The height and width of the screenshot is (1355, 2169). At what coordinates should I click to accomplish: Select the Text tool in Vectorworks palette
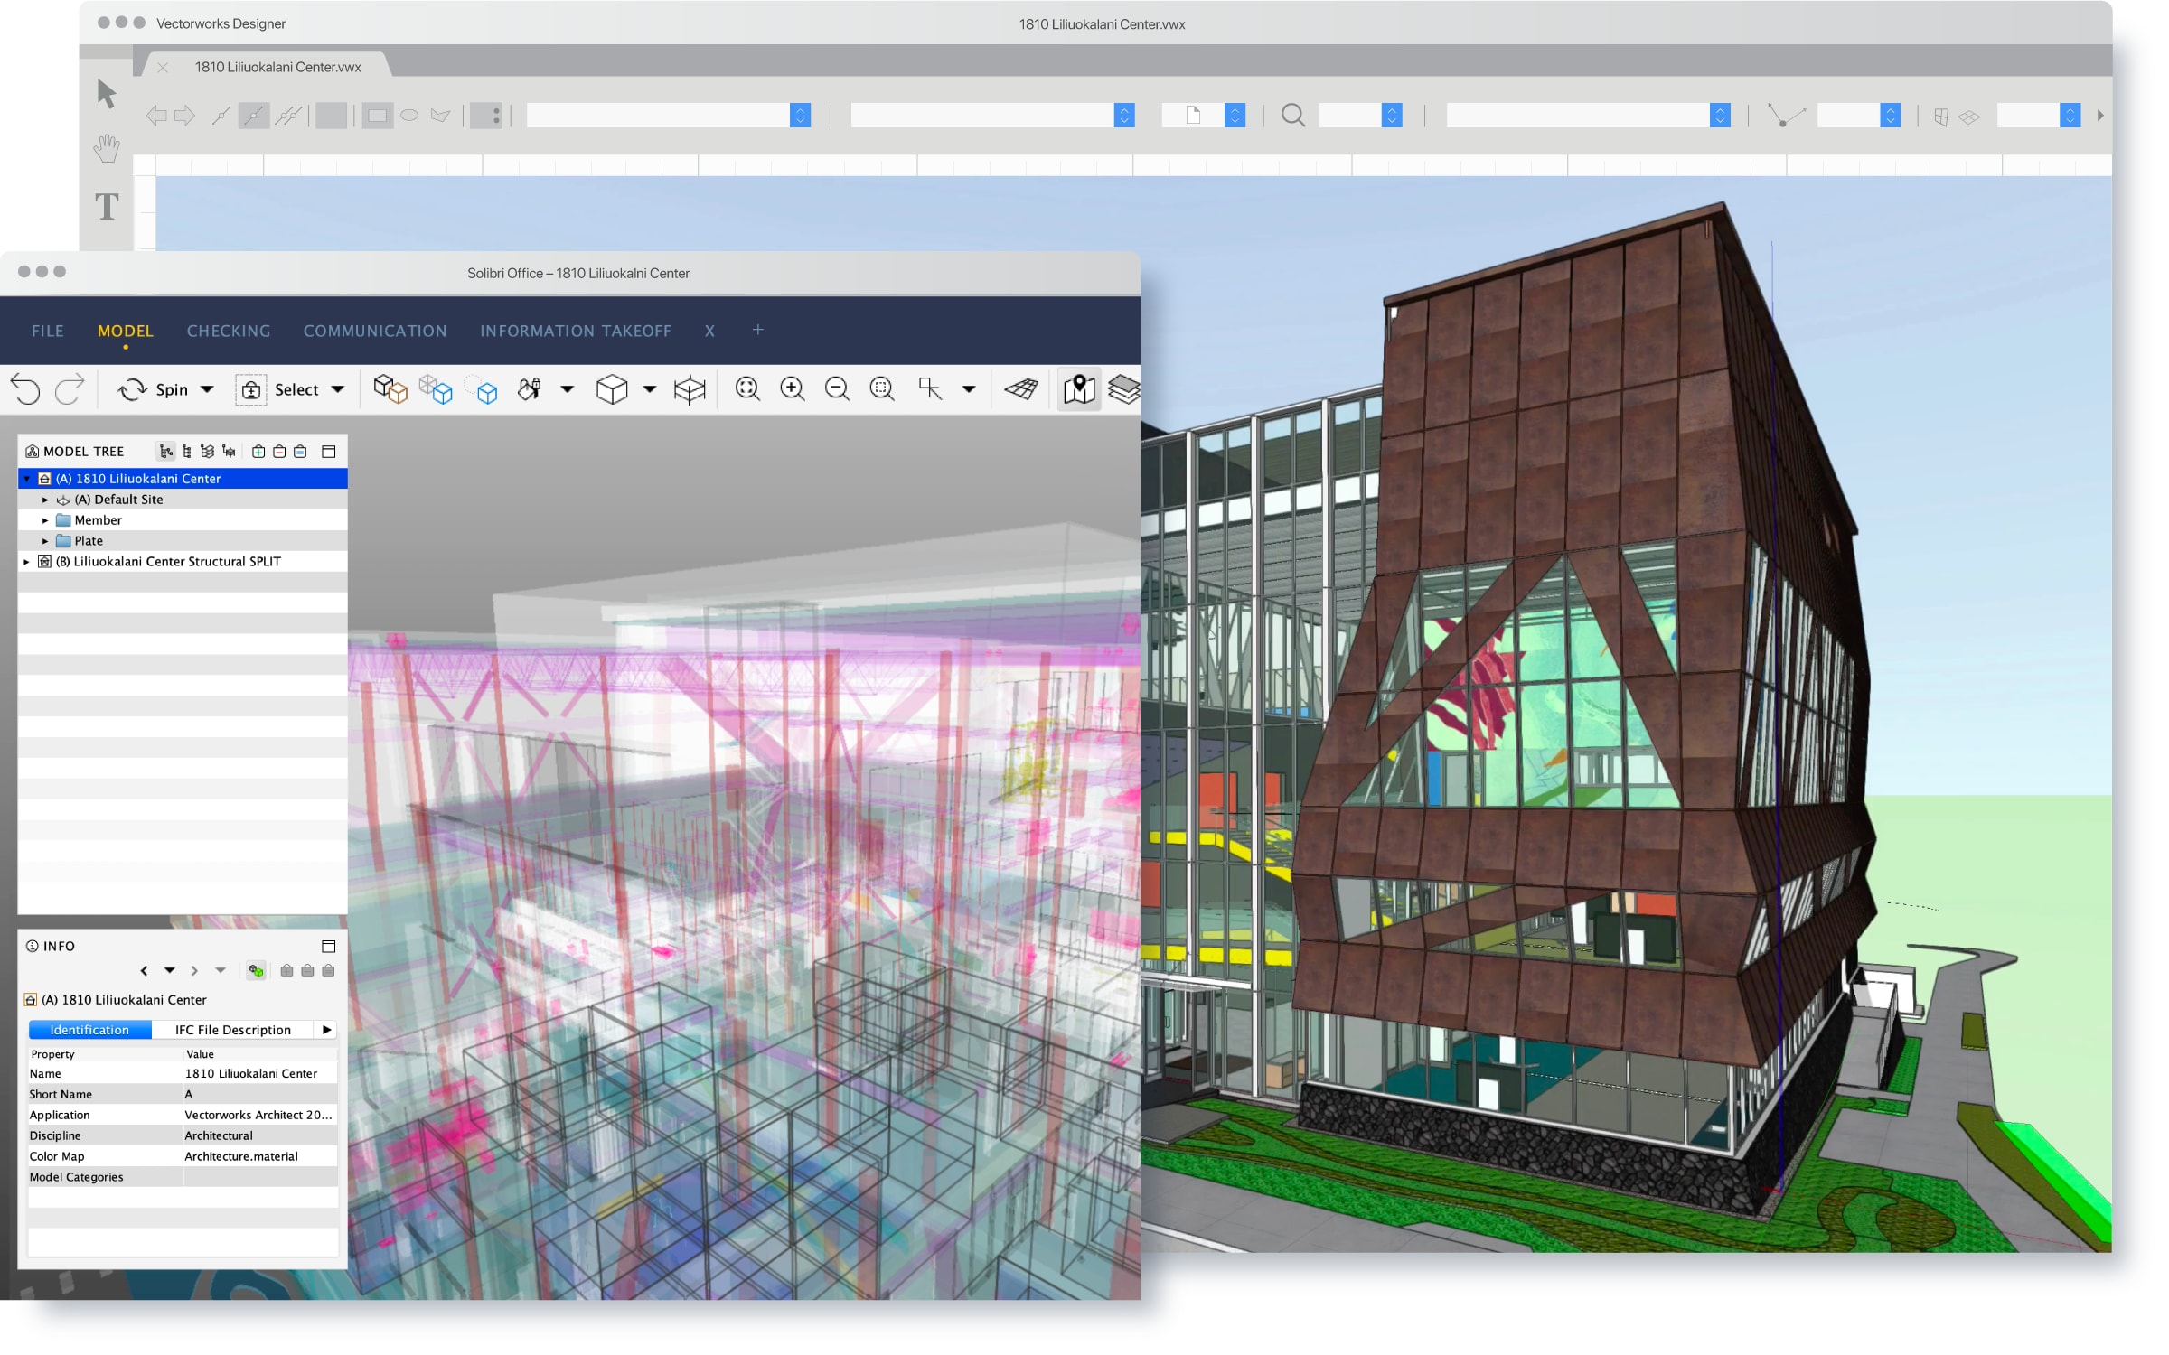(107, 207)
